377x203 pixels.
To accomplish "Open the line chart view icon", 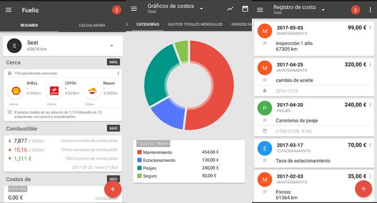I will tap(230, 9).
